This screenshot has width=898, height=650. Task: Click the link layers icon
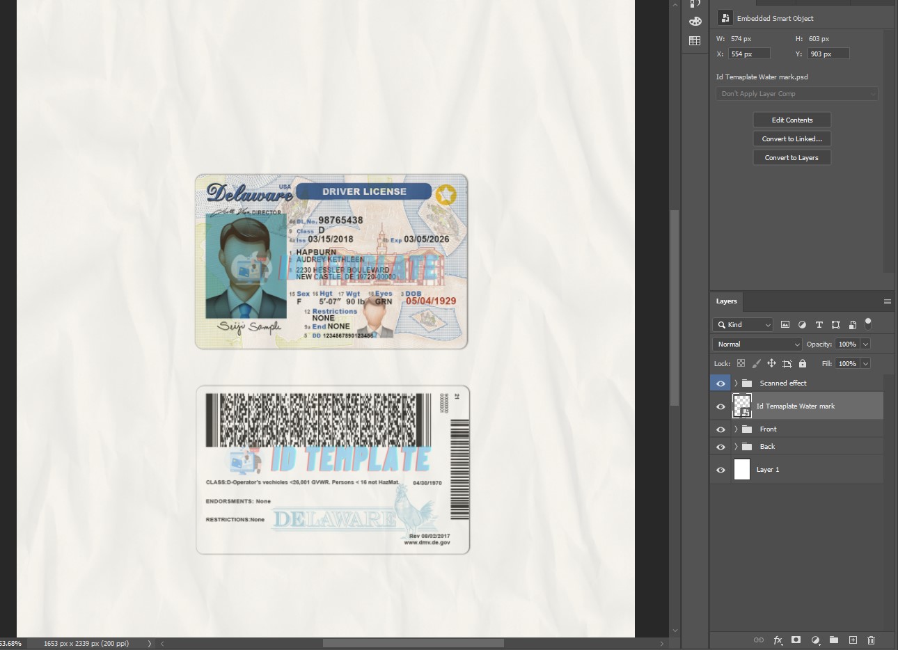point(759,640)
